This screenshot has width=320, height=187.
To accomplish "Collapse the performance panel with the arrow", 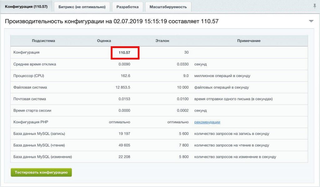I will pos(311,21).
